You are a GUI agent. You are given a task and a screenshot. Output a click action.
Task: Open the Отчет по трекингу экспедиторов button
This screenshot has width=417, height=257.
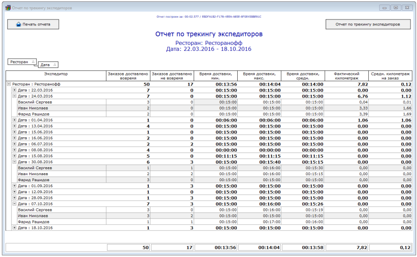coord(368,24)
